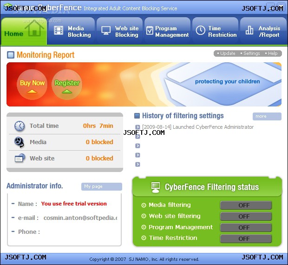
Task: Click the Administrator info. heading
Action: [x=35, y=186]
